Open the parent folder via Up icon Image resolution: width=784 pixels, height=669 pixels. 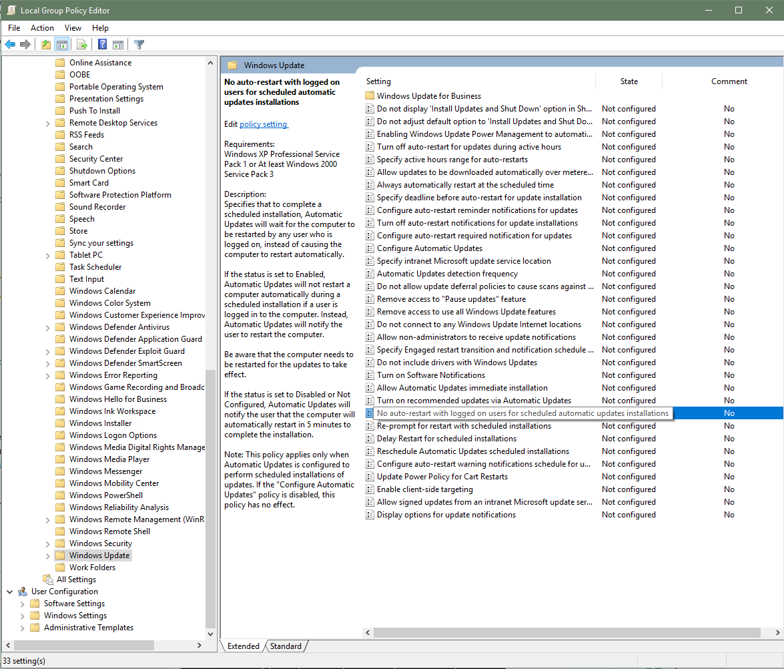pyautogui.click(x=45, y=44)
